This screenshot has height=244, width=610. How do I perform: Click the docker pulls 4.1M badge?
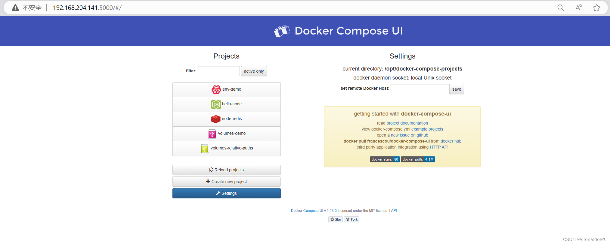tap(418, 159)
